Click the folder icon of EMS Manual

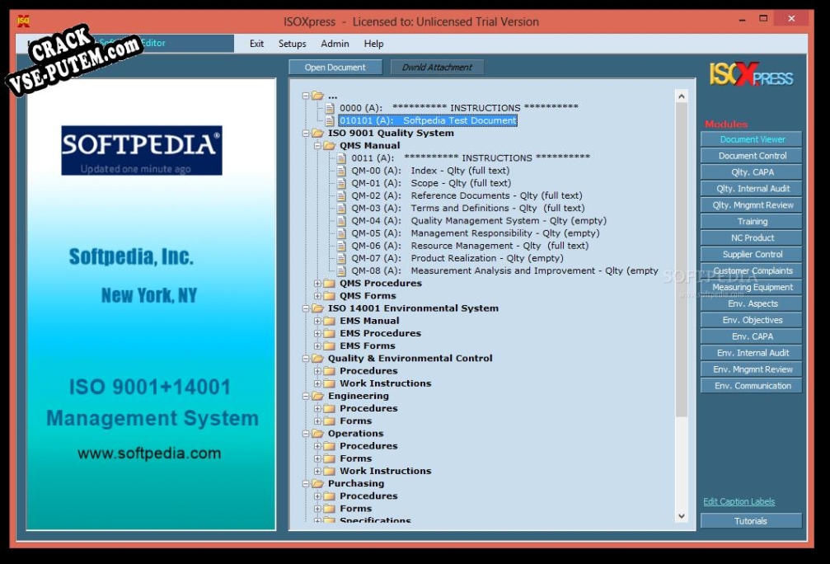point(329,321)
